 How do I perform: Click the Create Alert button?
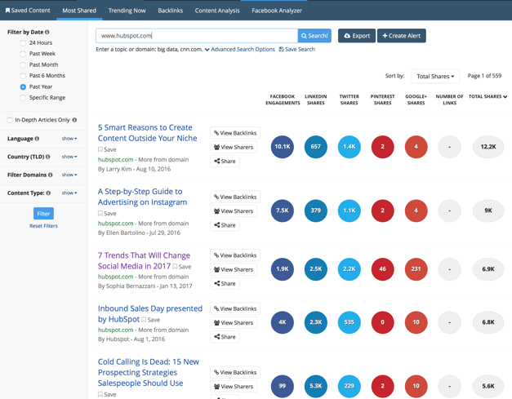coord(401,36)
